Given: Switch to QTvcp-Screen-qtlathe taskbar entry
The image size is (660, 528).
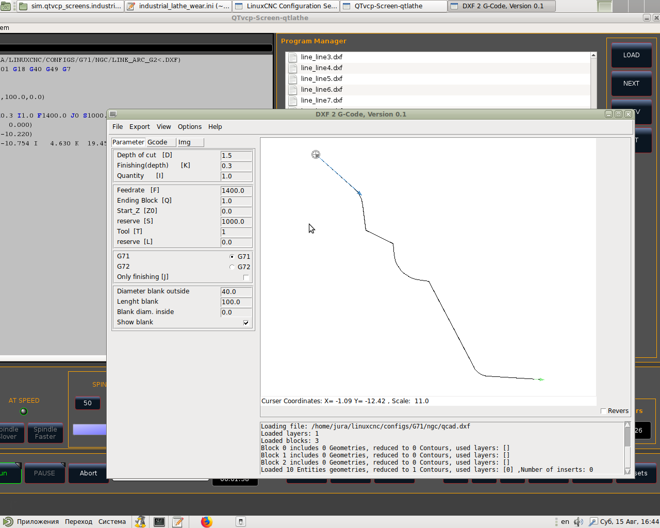Looking at the screenshot, I should coord(394,6).
